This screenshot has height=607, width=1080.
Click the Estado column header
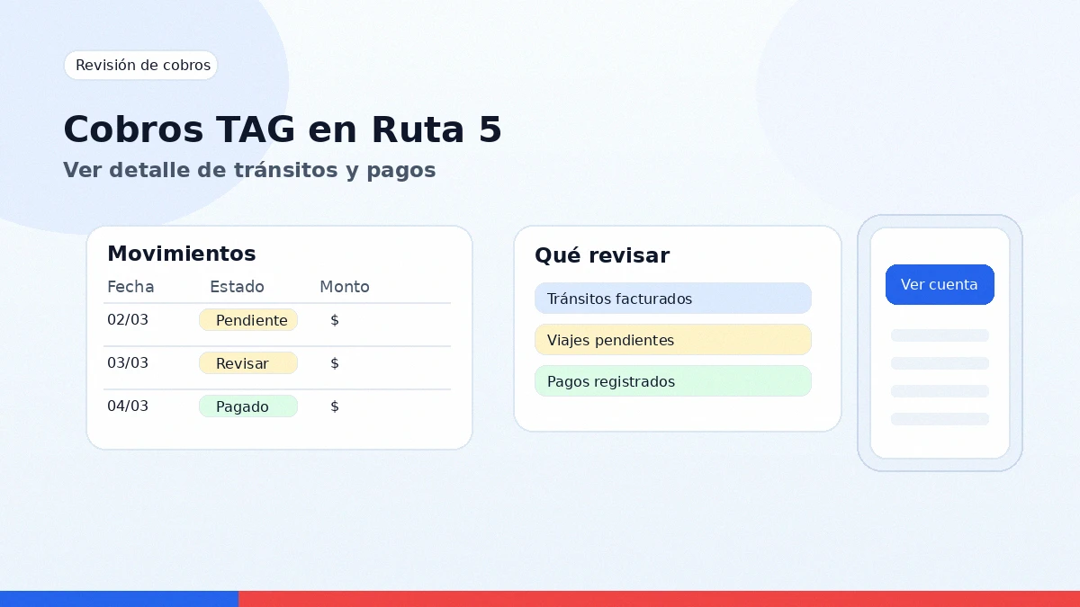coord(237,287)
